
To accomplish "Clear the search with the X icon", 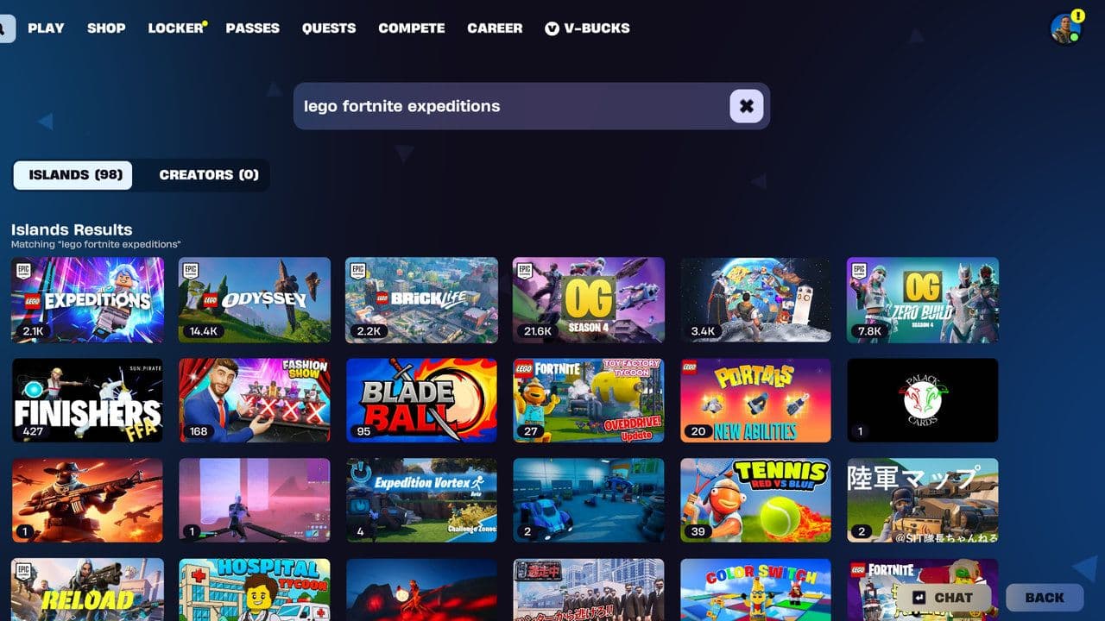I will (747, 106).
